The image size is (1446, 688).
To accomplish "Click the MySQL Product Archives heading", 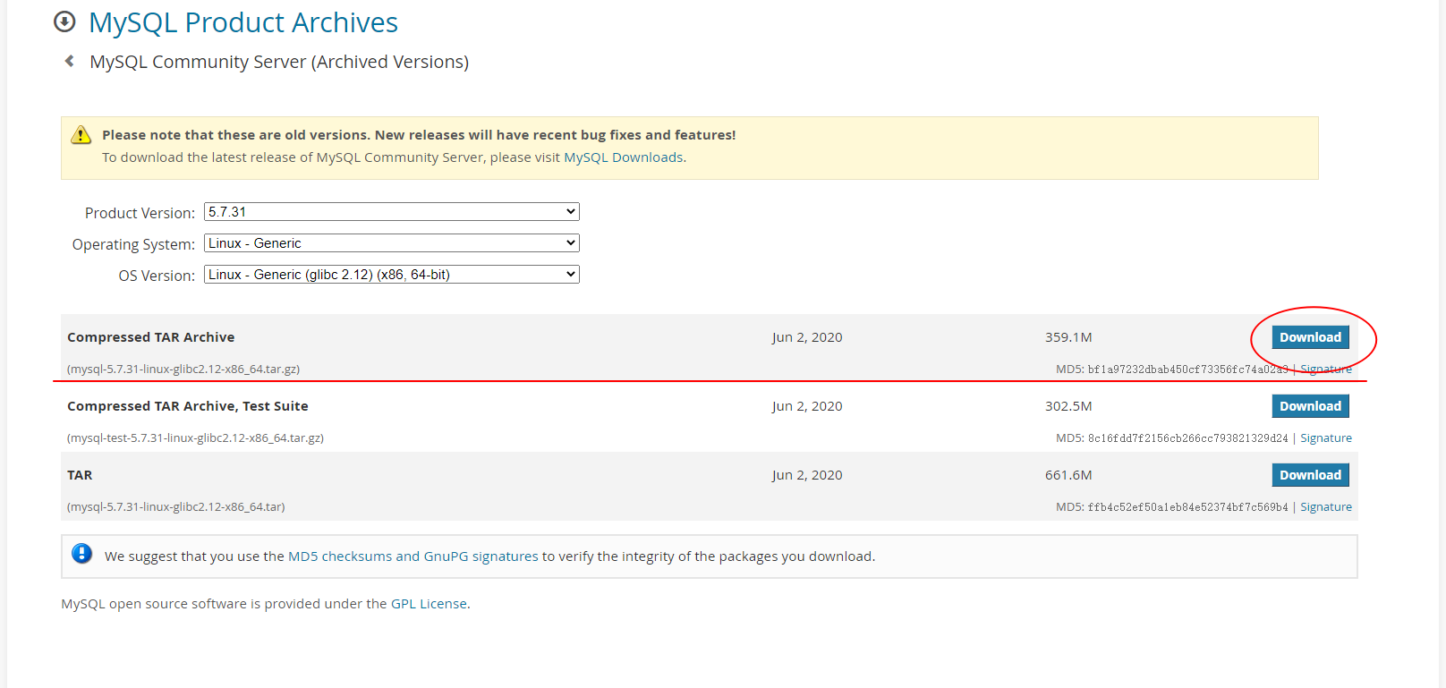I will coord(242,22).
